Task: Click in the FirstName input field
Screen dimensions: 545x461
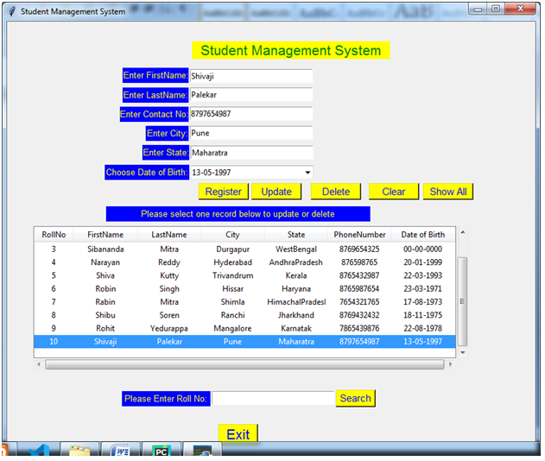Action: (251, 76)
